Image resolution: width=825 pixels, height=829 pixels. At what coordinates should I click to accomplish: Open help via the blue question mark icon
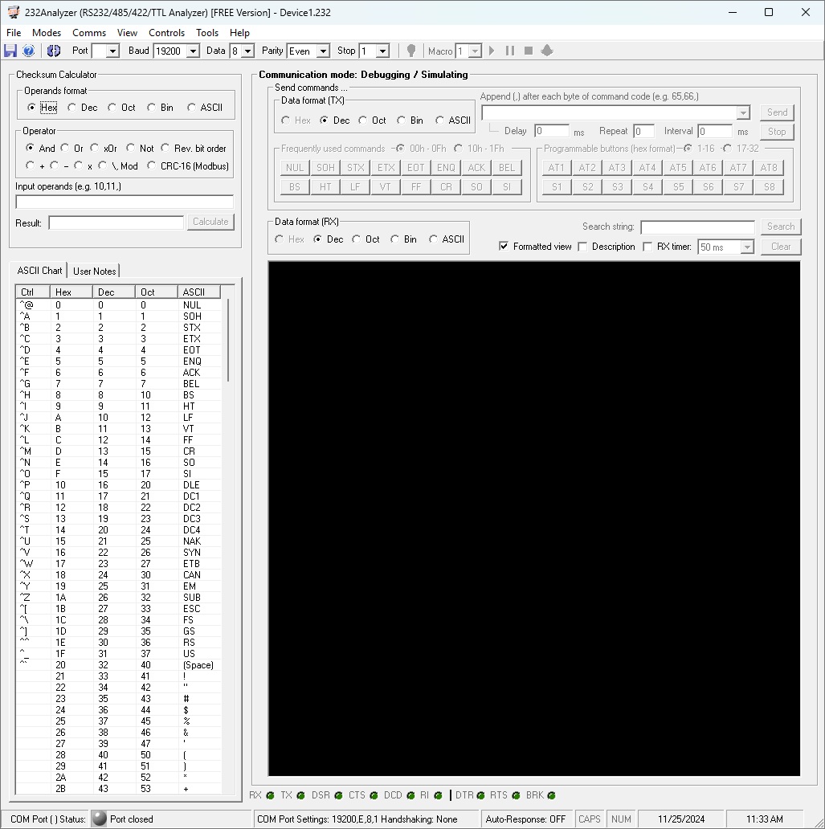(x=29, y=51)
